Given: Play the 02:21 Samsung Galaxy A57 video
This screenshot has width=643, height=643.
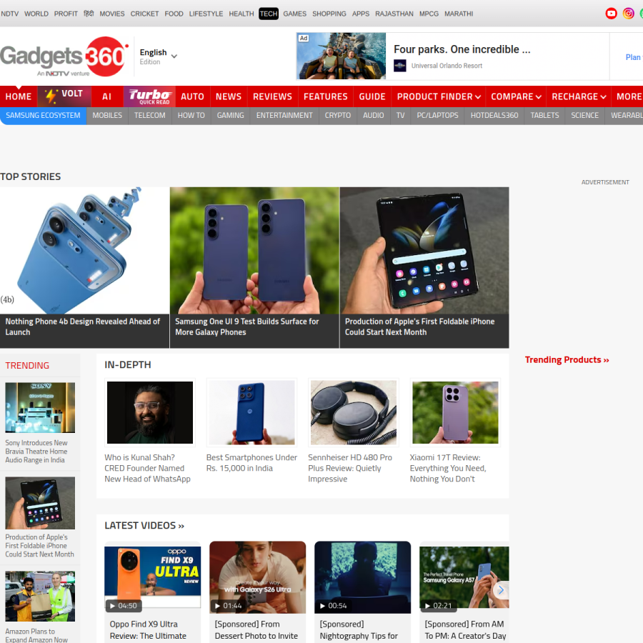Looking at the screenshot, I should [x=464, y=577].
